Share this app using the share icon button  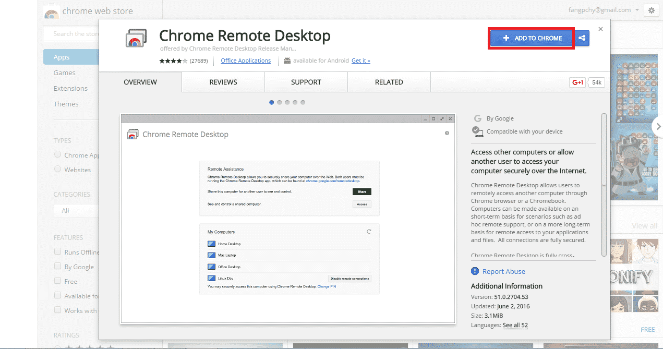(582, 38)
